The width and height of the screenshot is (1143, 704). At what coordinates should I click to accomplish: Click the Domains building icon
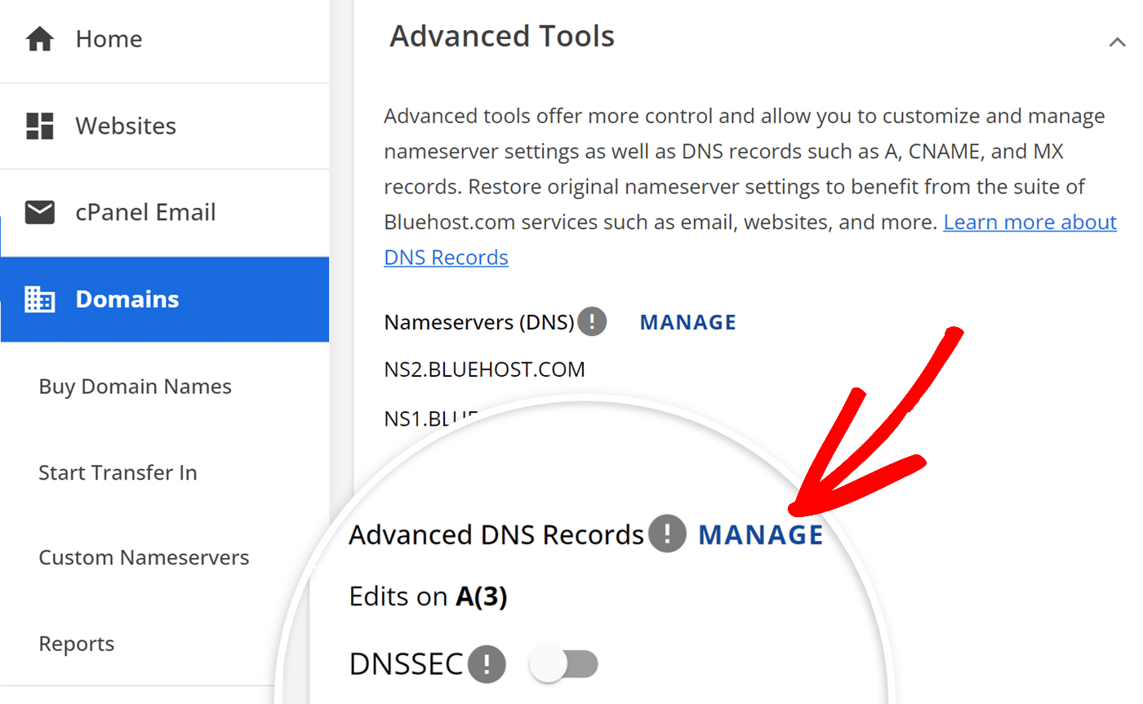coord(39,299)
